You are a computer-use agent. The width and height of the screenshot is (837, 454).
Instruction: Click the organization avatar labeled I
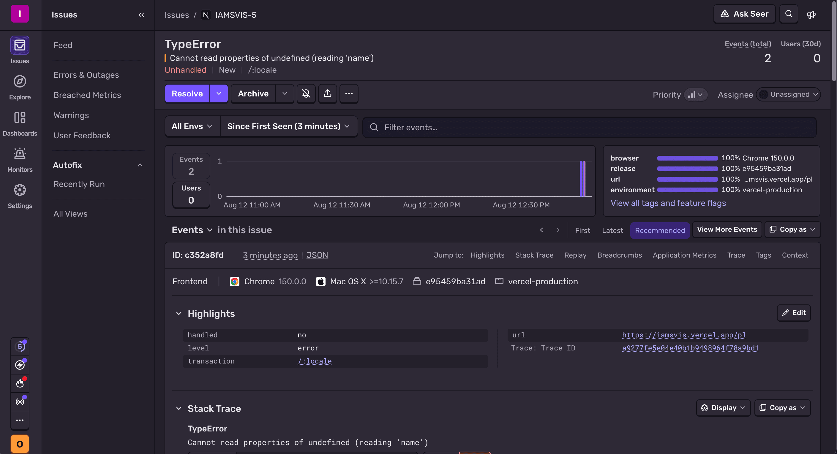[x=20, y=14]
